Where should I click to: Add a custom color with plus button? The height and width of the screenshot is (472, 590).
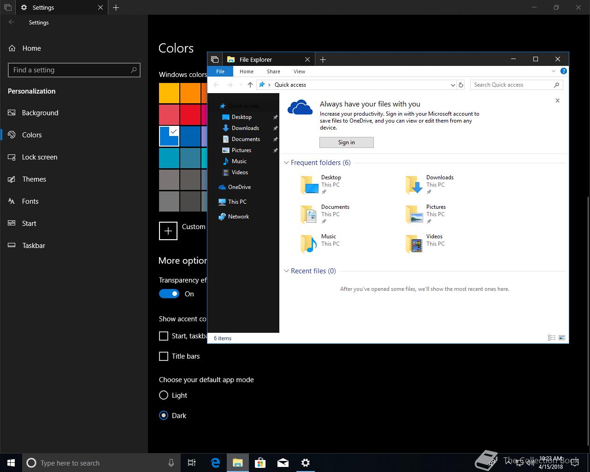[168, 231]
